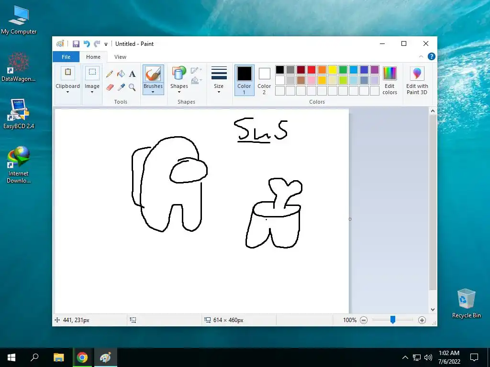Screen dimensions: 490x367
Task: Select the Color picker eyedropper tool
Action: pyautogui.click(x=121, y=87)
